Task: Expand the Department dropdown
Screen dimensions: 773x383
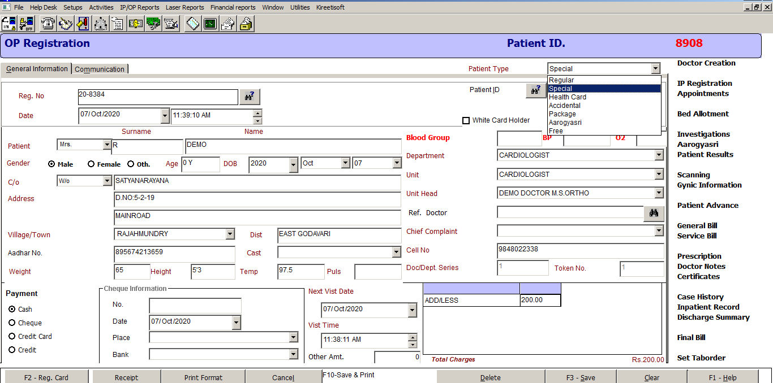Action: [x=659, y=155]
